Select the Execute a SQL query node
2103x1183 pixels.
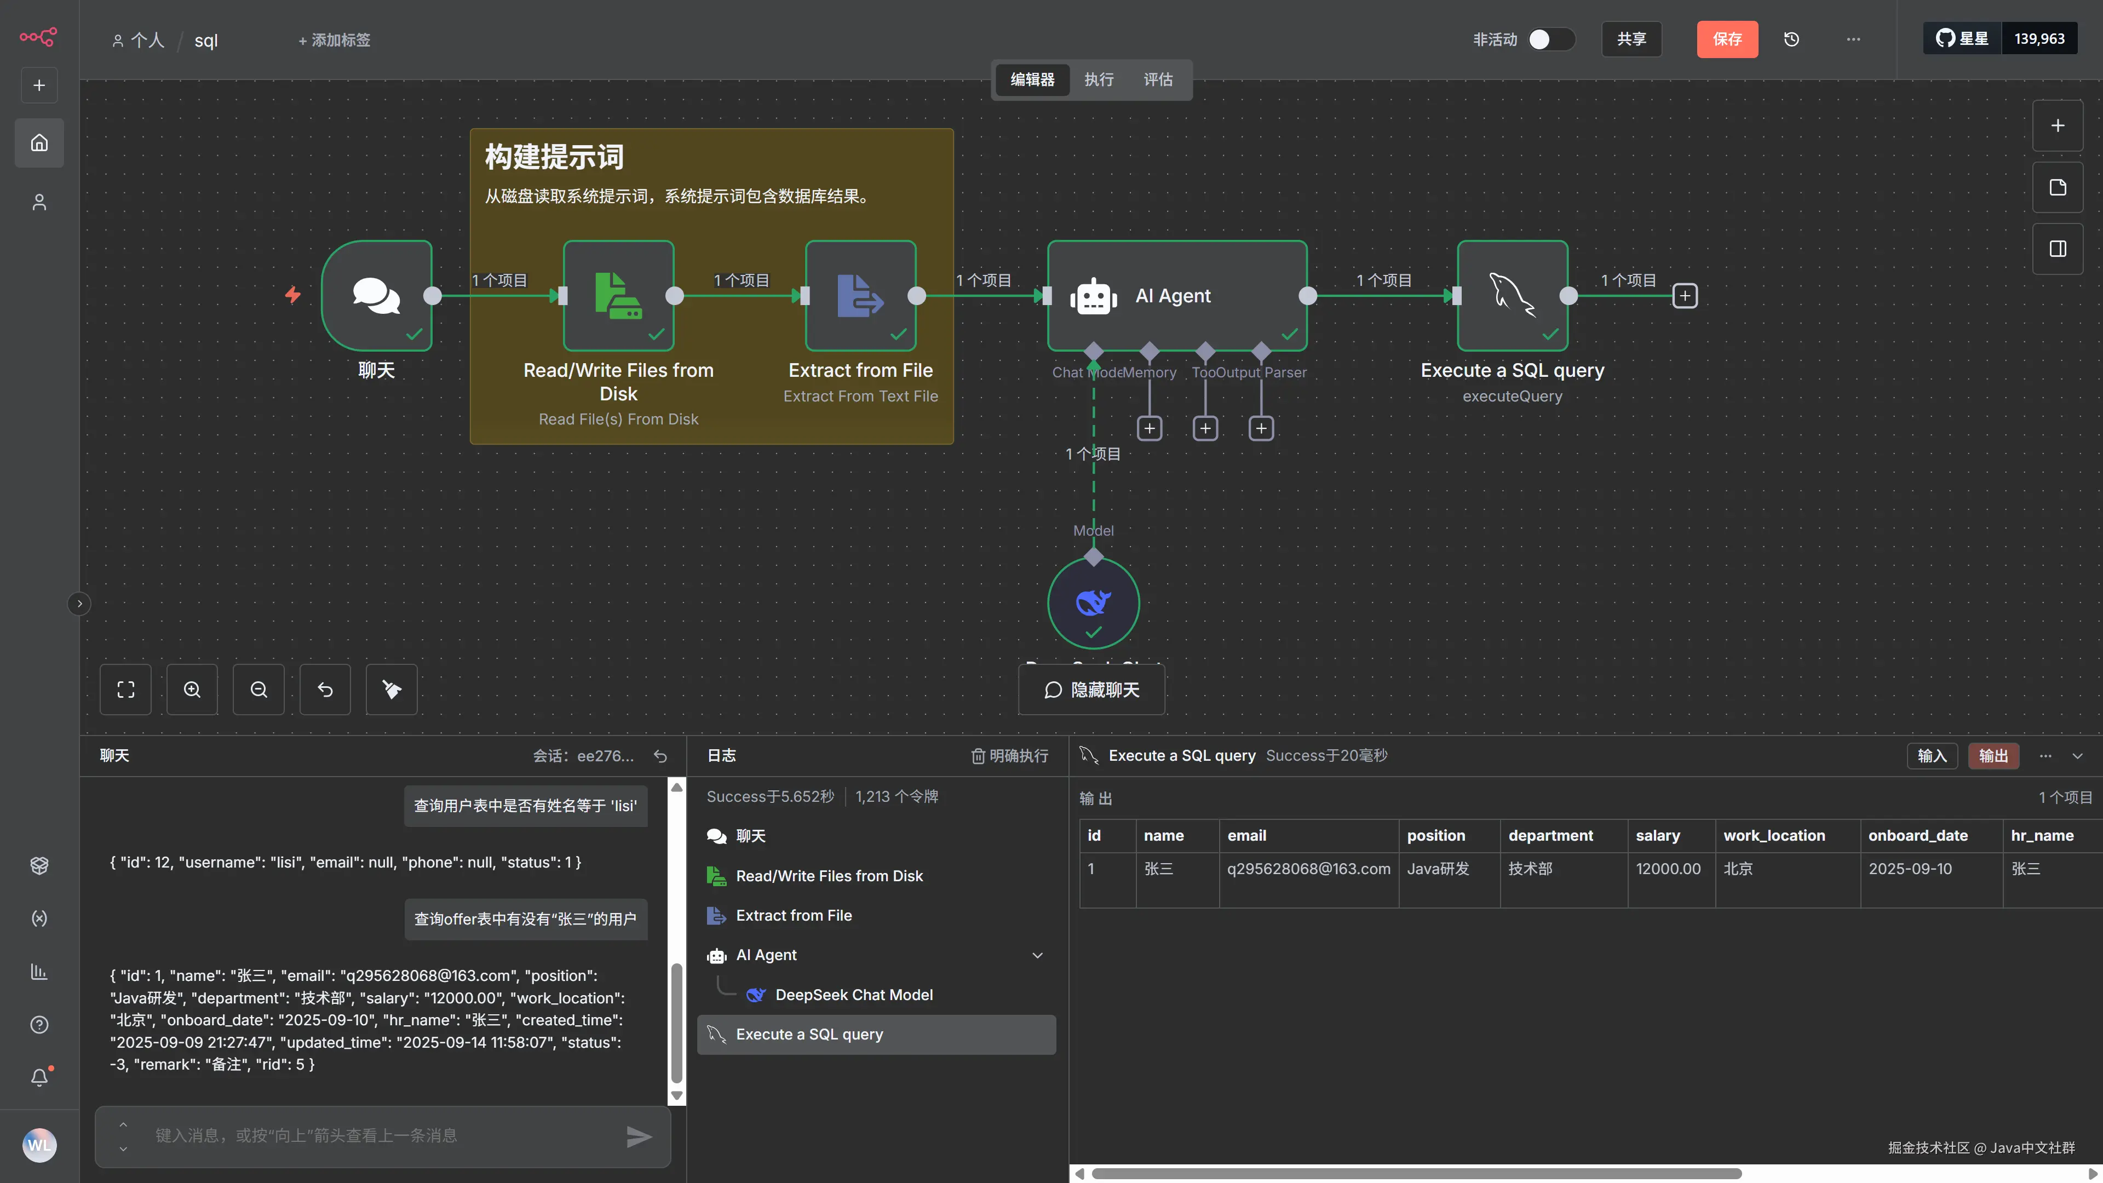coord(1512,296)
